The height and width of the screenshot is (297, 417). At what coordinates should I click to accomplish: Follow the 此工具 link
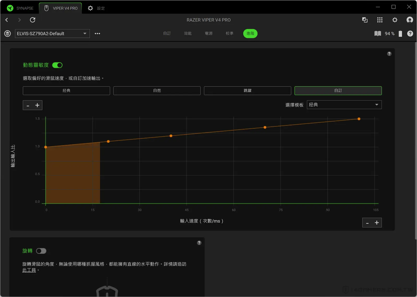pyautogui.click(x=29, y=270)
